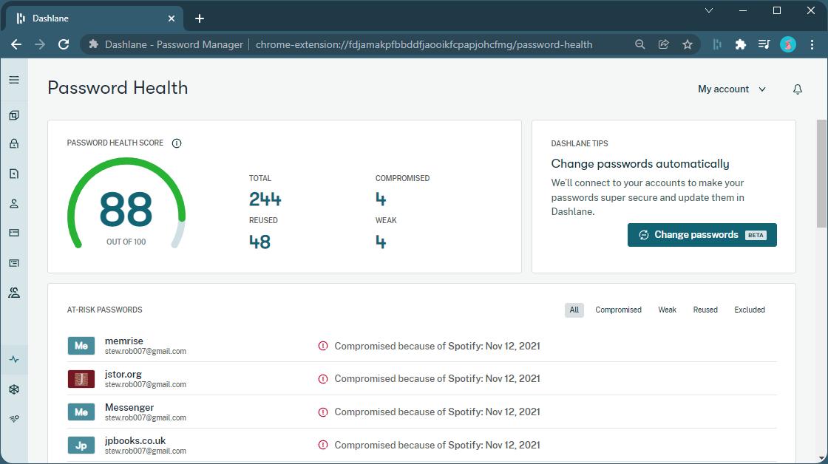828x464 pixels.
Task: Open a new browser tab
Action: 199,18
